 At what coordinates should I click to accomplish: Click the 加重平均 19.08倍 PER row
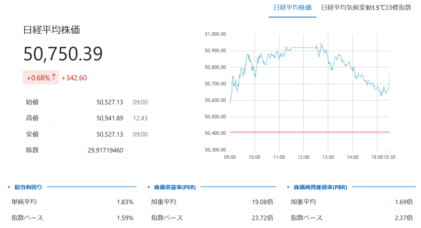pos(212,202)
